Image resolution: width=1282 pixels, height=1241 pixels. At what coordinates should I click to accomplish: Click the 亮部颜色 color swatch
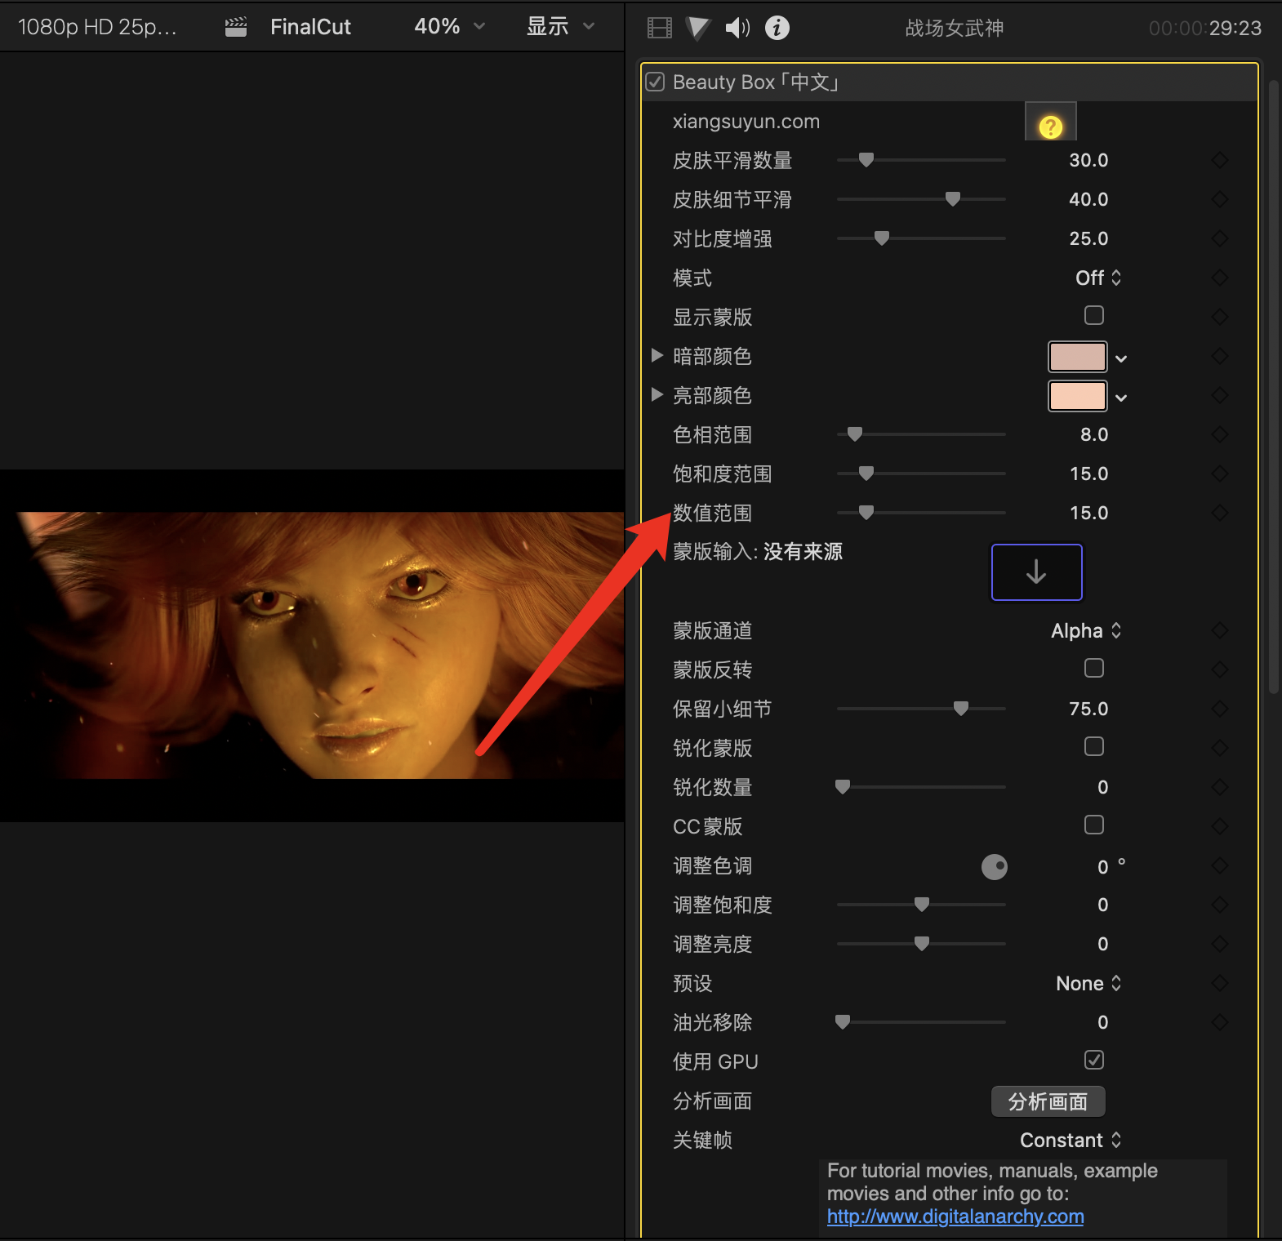tap(1078, 396)
